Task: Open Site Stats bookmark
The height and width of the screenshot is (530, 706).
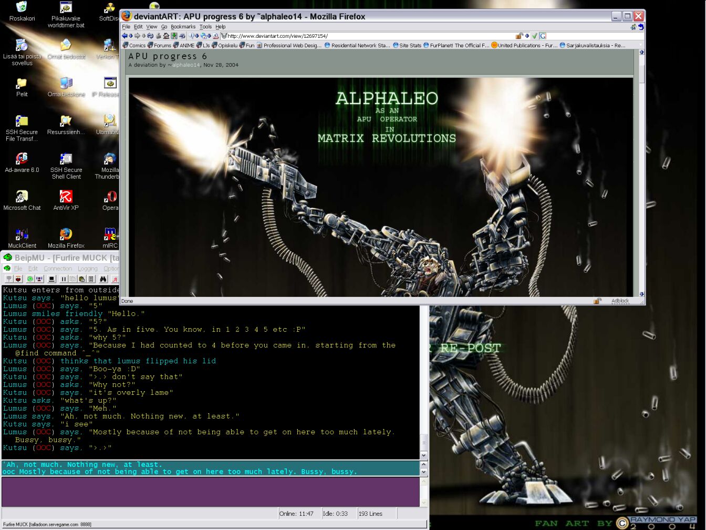Action: [407, 45]
